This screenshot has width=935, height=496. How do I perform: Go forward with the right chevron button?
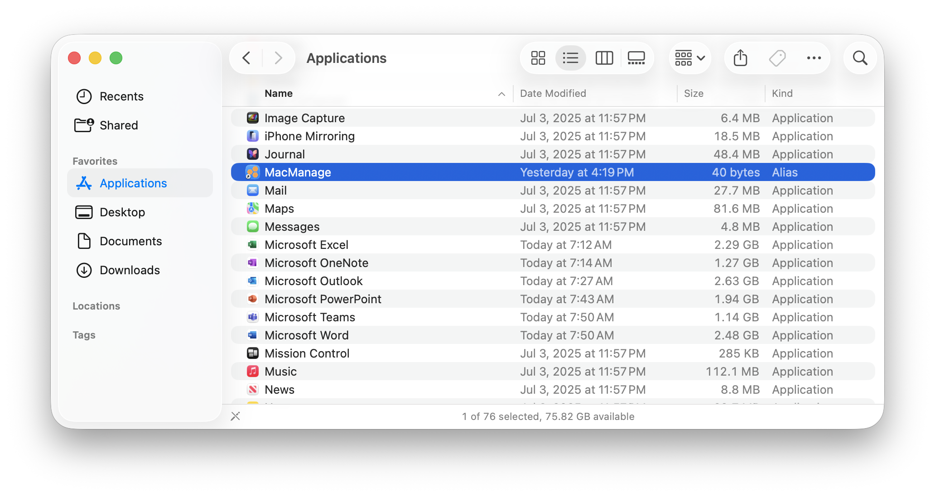[278, 58]
